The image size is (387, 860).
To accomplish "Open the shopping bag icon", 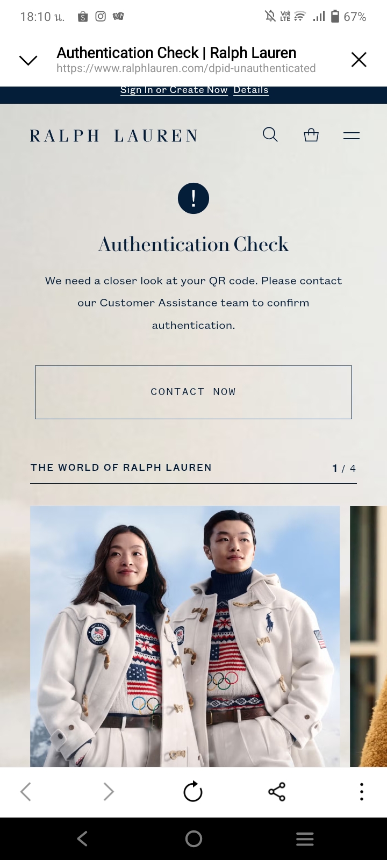I will pos(311,135).
